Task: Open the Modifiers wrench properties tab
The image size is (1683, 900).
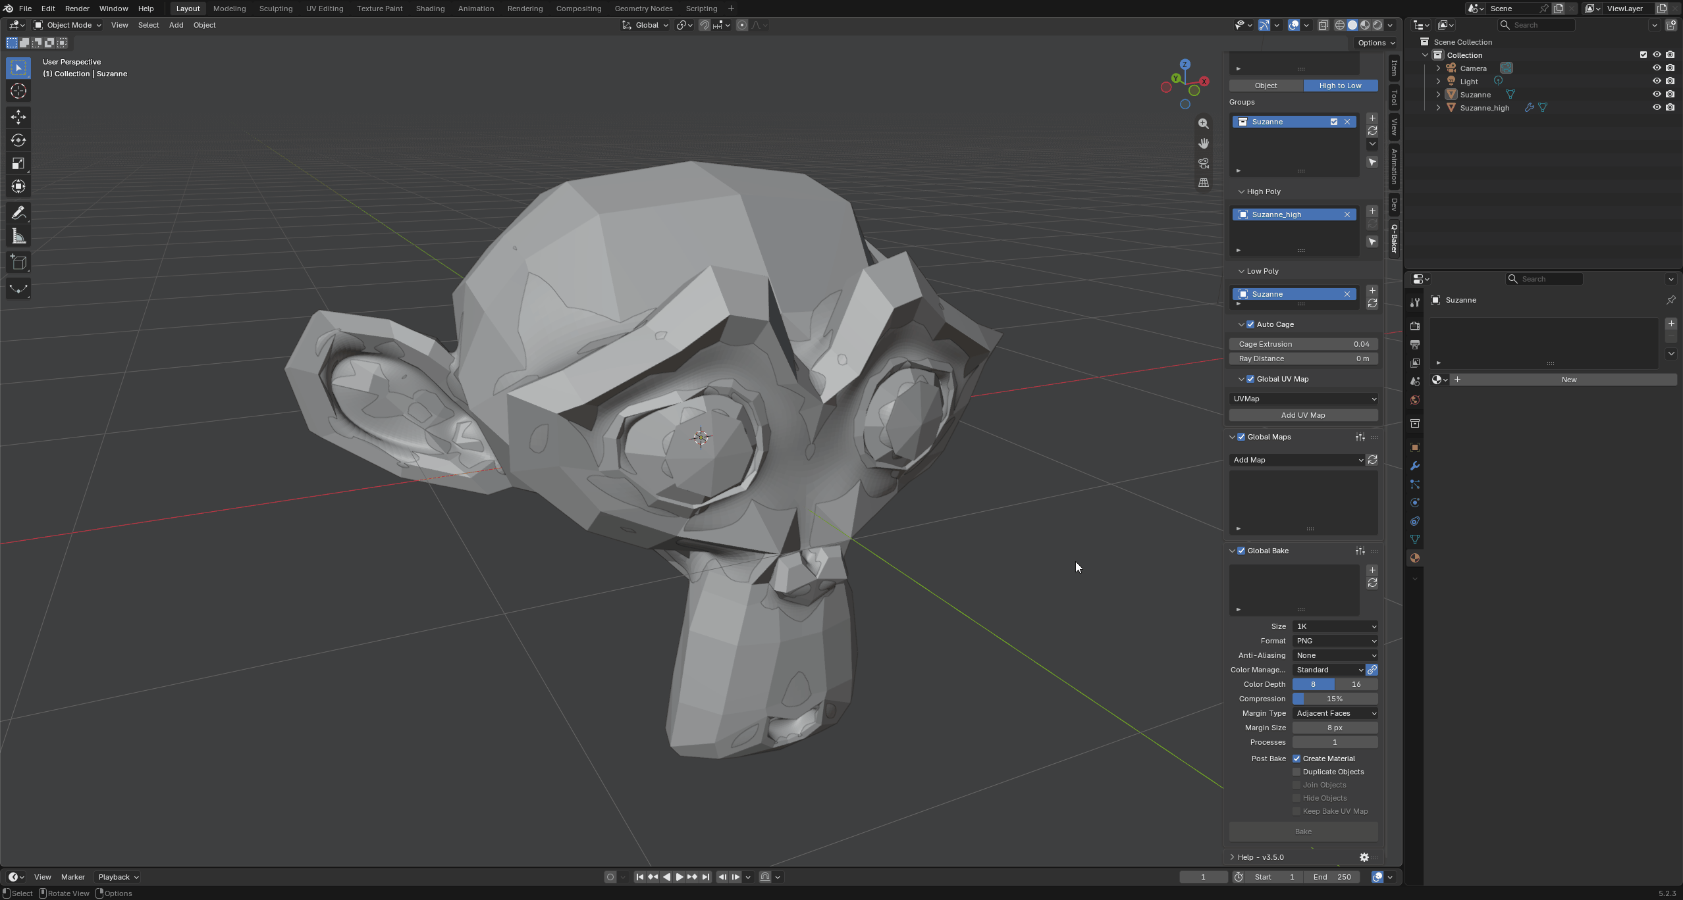Action: (x=1414, y=466)
